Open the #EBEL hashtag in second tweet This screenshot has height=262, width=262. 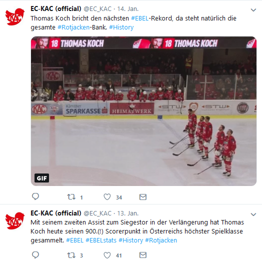(74, 240)
